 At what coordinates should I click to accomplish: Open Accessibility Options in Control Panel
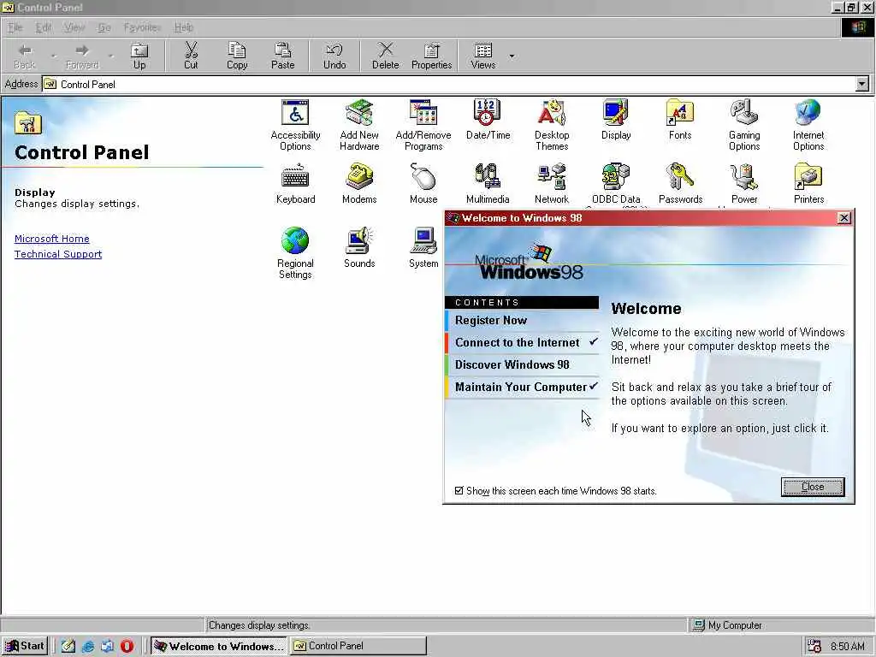click(x=295, y=125)
